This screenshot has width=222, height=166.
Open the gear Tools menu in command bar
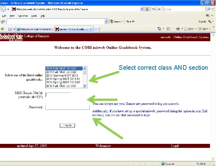204,29
